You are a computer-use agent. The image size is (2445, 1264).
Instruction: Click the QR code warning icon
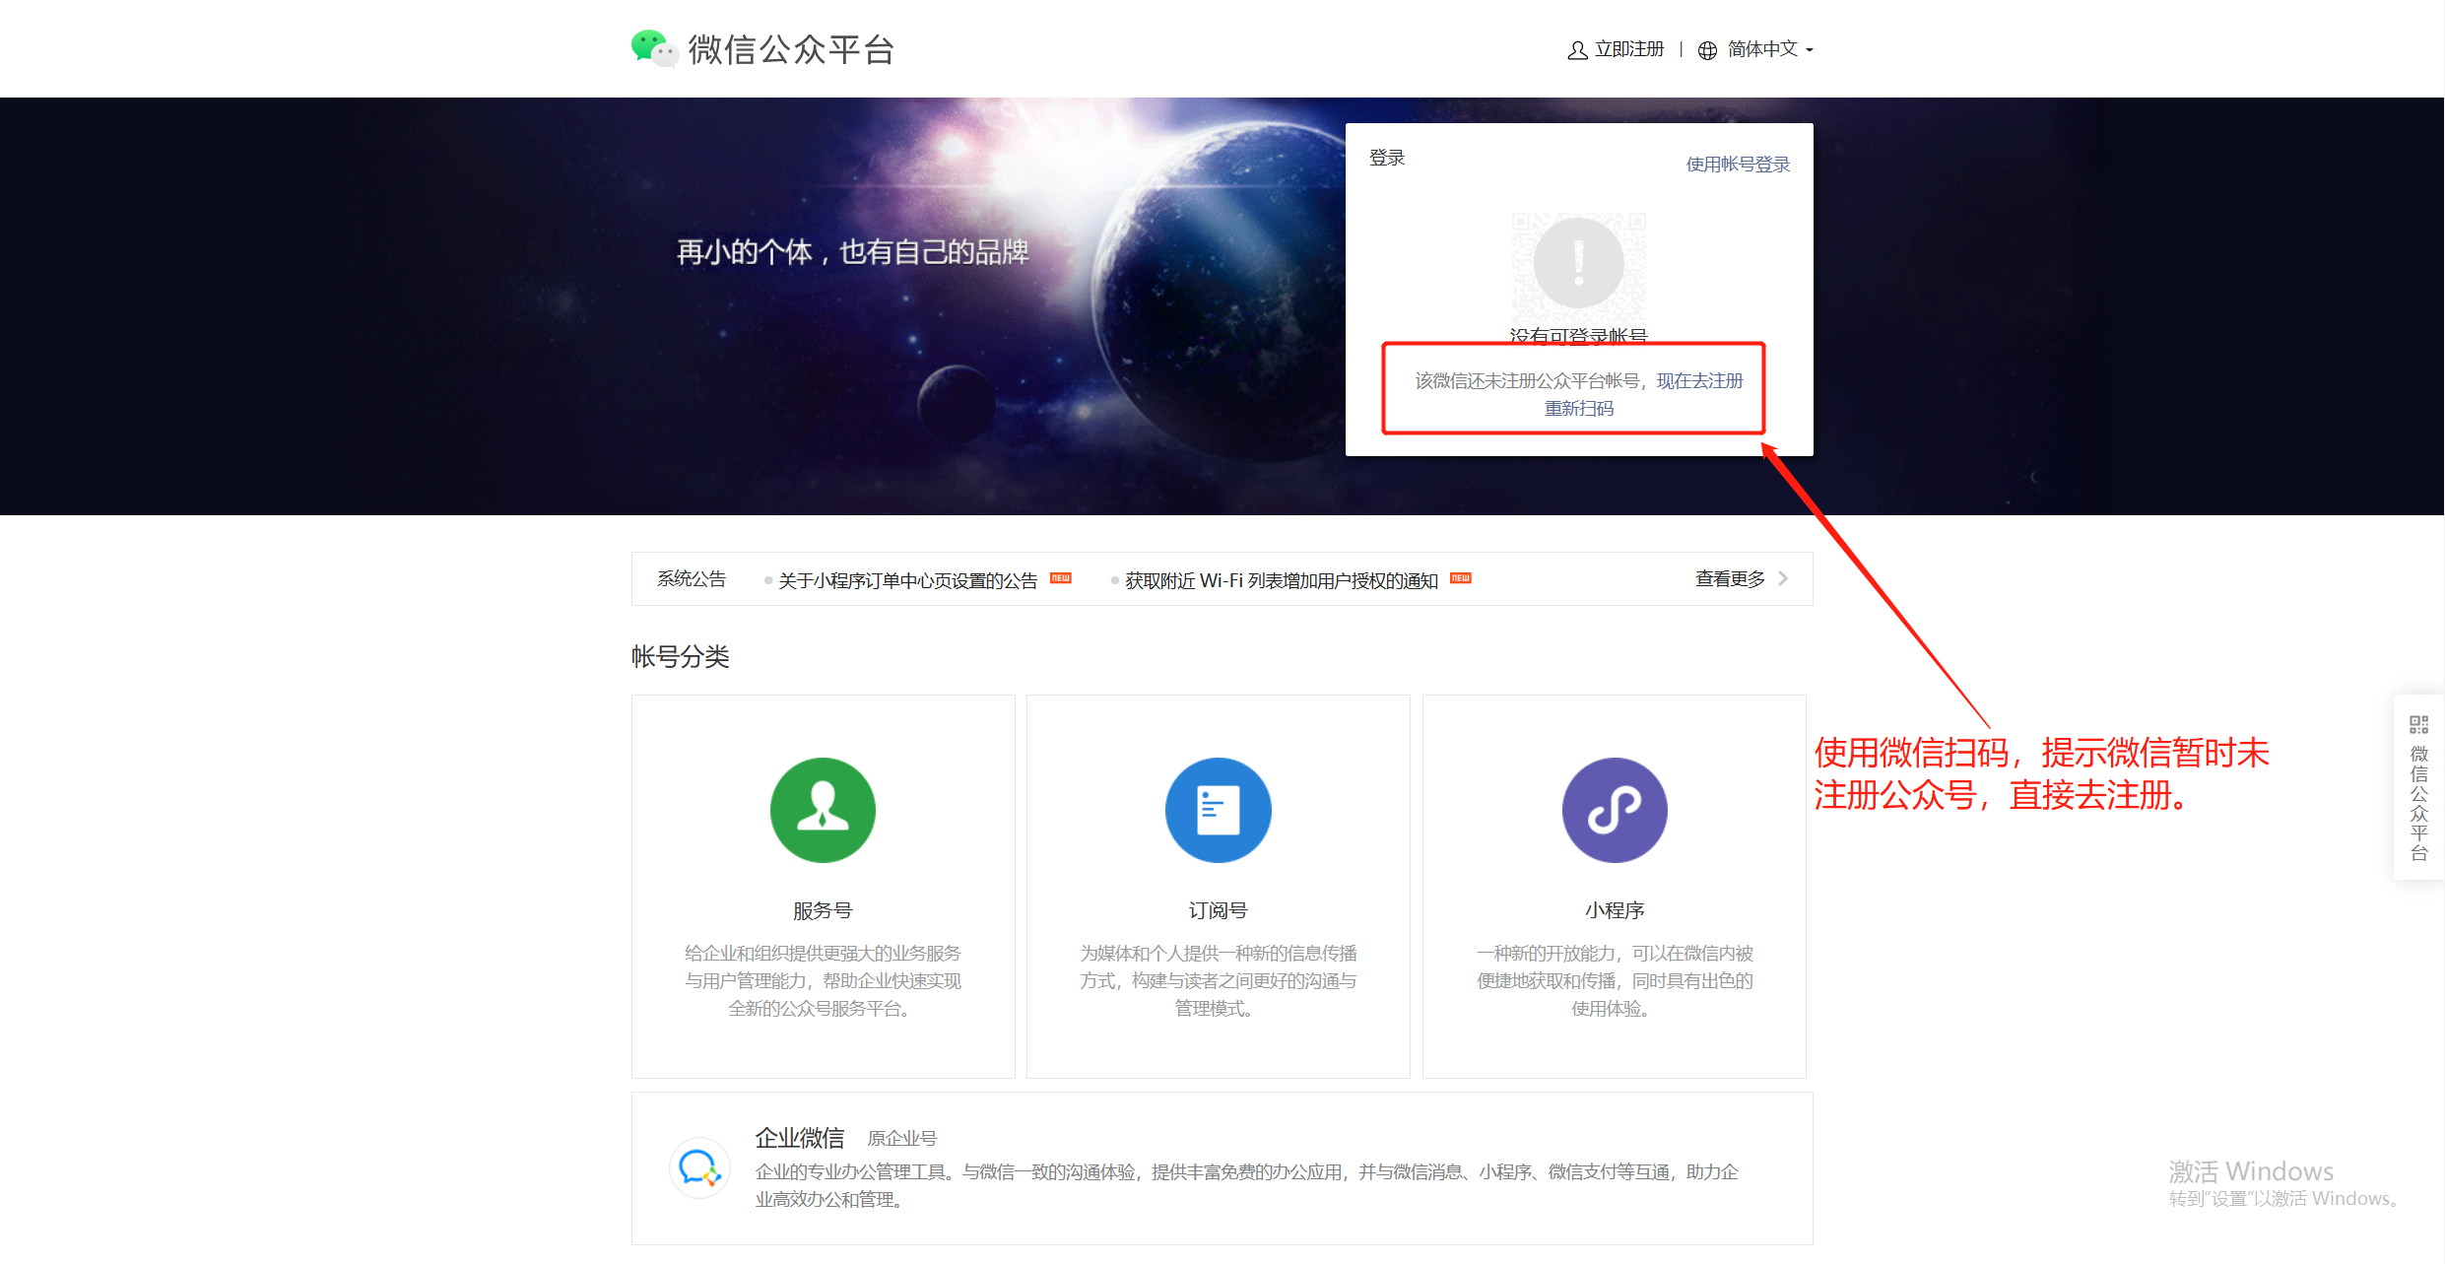click(1579, 263)
